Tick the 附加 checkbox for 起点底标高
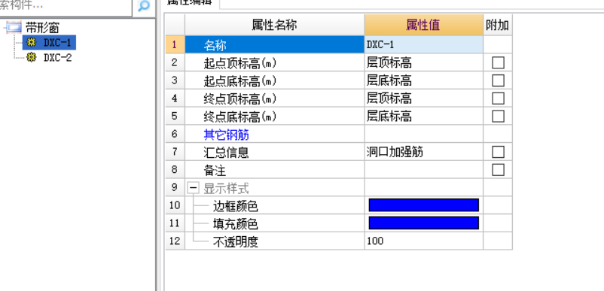 click(498, 80)
